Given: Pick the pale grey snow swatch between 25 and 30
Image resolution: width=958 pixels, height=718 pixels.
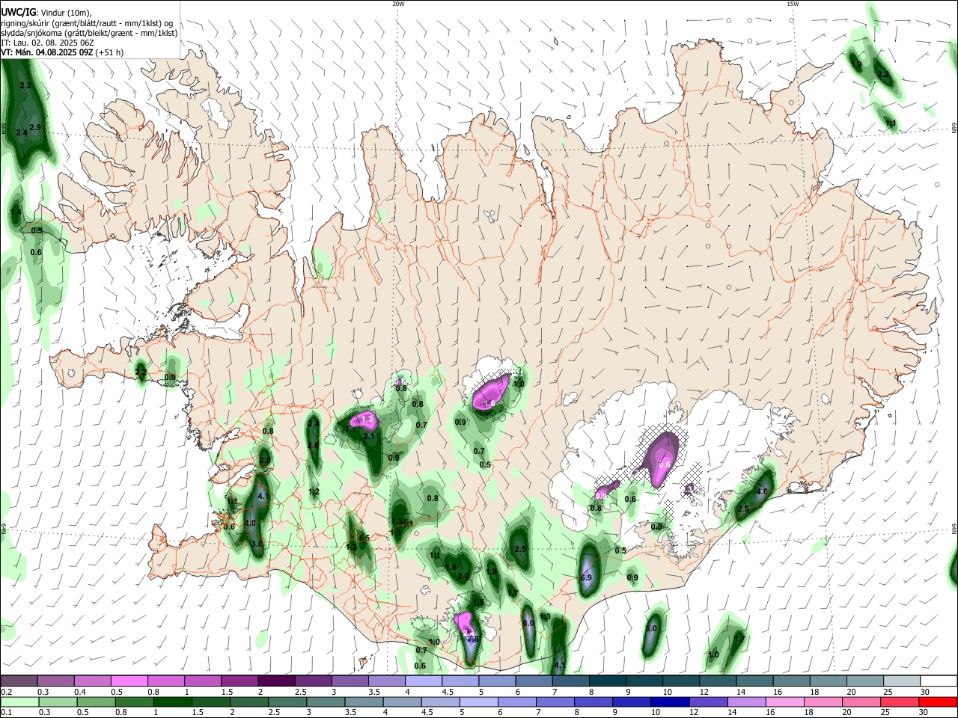Looking at the screenshot, I should coord(901,681).
